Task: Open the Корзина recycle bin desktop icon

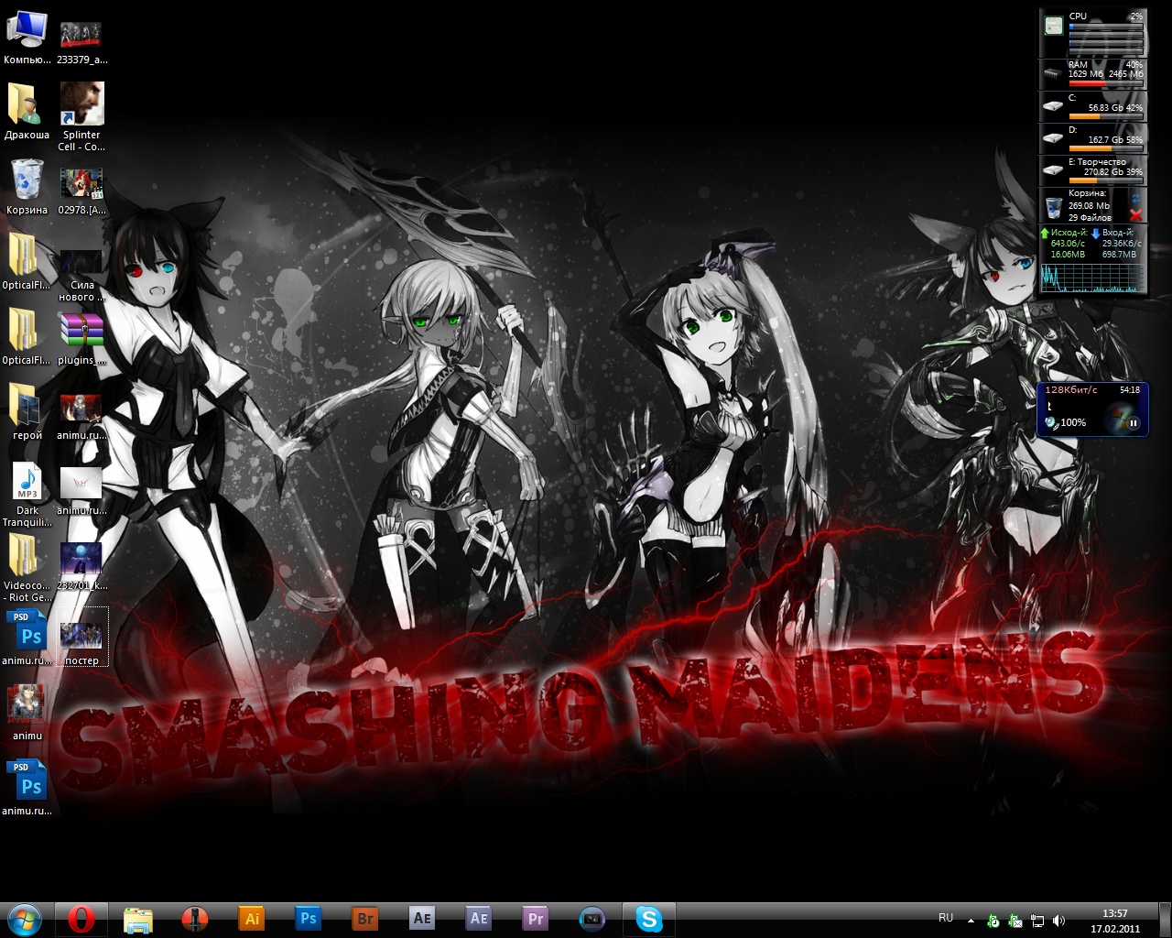Action: 27,187
